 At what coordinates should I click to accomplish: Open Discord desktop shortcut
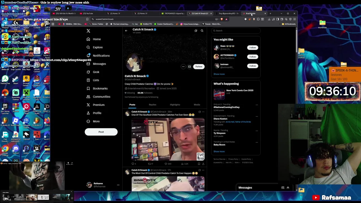(16, 150)
